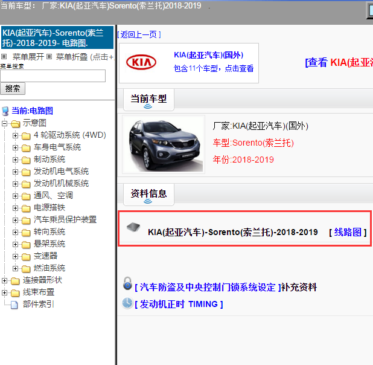Expand the 转向系统 node
The height and width of the screenshot is (365, 373).
point(15,232)
